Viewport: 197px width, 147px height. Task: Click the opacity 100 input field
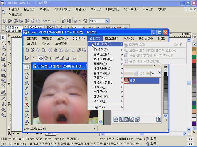[143, 73]
